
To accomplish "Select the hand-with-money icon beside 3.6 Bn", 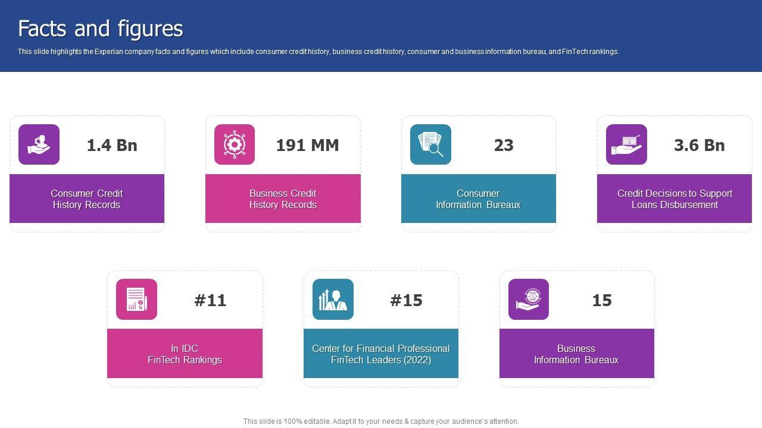I will pyautogui.click(x=626, y=144).
